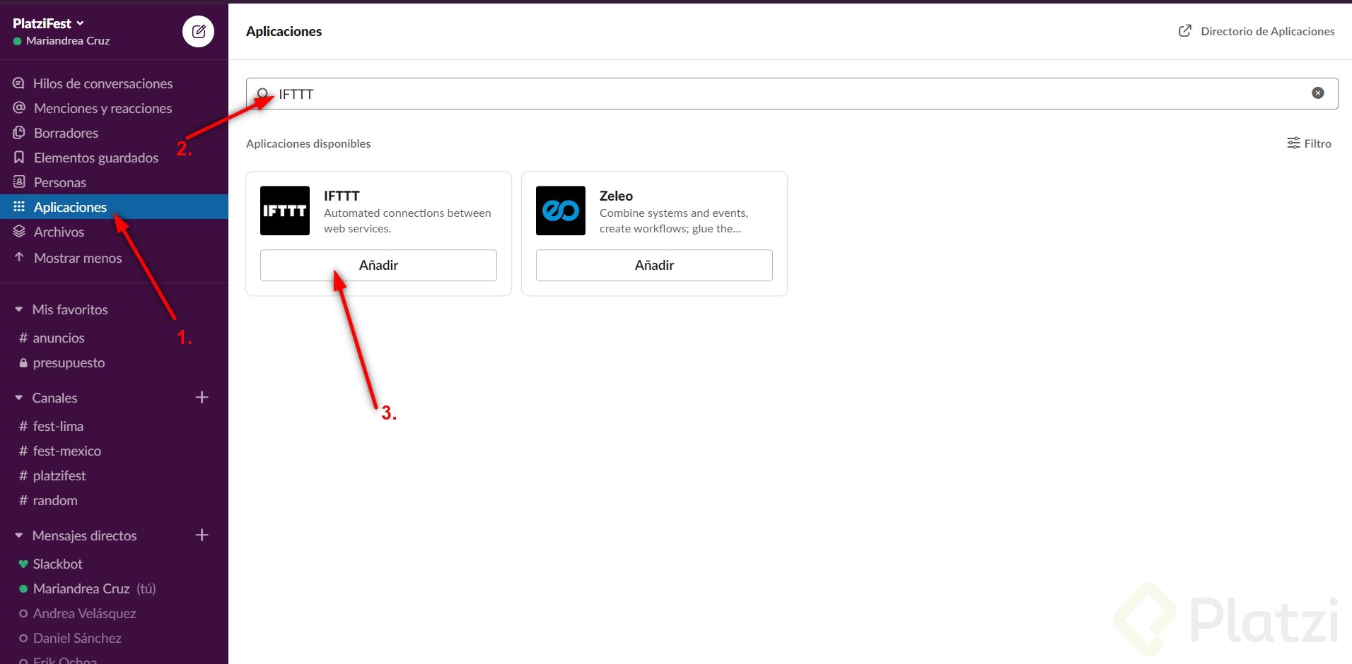
Task: Collapse the Canales section
Action: click(x=19, y=398)
